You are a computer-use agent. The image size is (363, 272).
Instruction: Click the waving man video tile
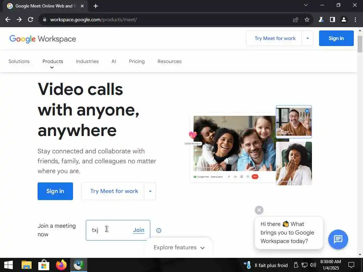(x=294, y=122)
